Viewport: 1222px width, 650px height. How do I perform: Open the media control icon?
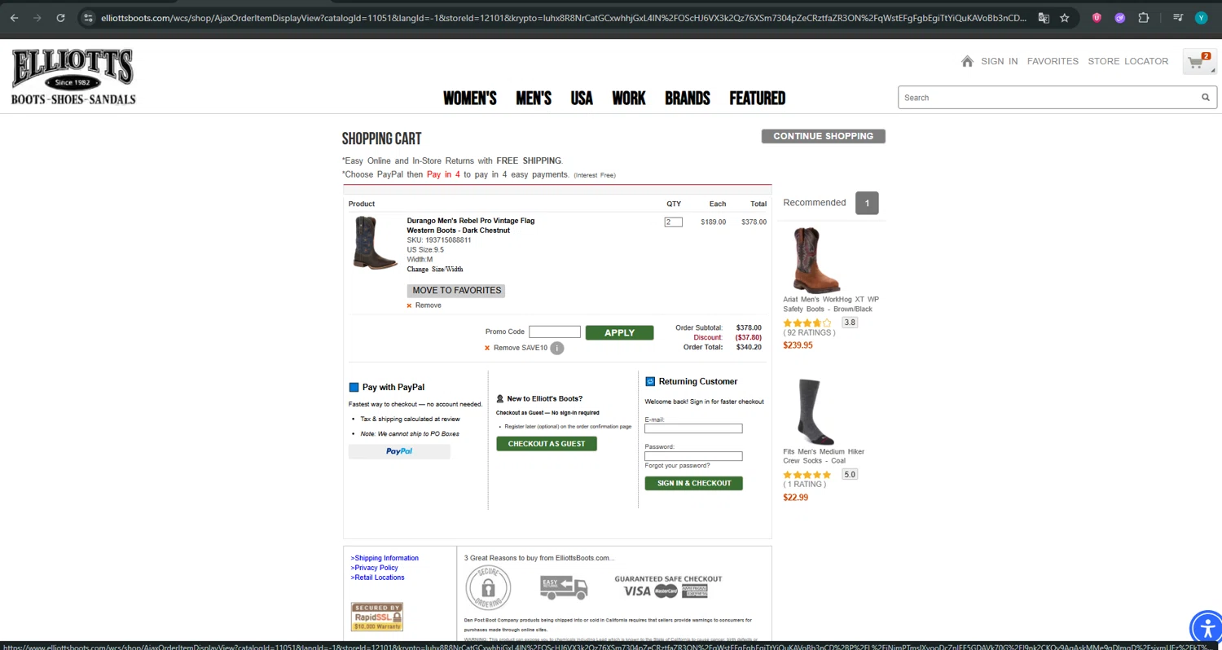click(x=1178, y=17)
